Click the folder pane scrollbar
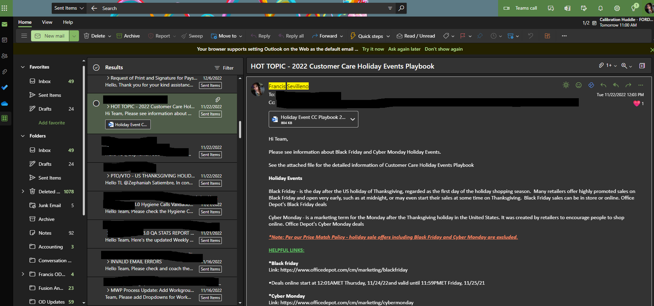 coord(84,141)
